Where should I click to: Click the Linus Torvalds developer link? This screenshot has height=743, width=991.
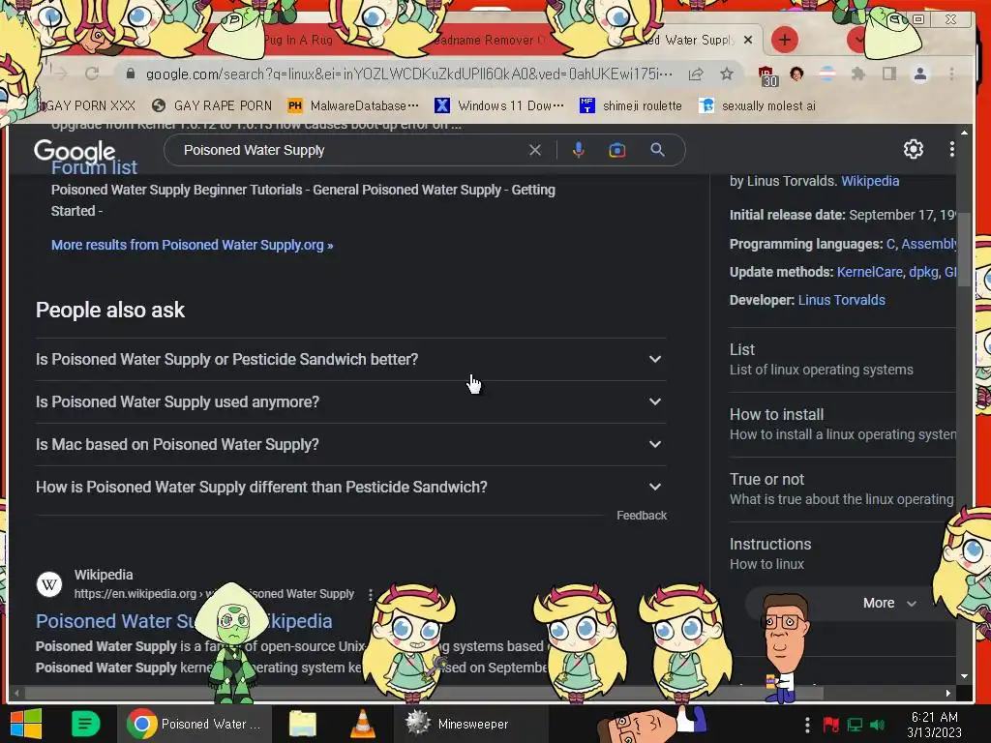[x=841, y=300]
